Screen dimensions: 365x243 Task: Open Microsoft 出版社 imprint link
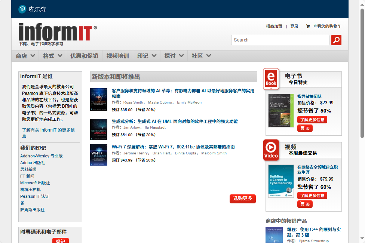[x=35, y=183]
